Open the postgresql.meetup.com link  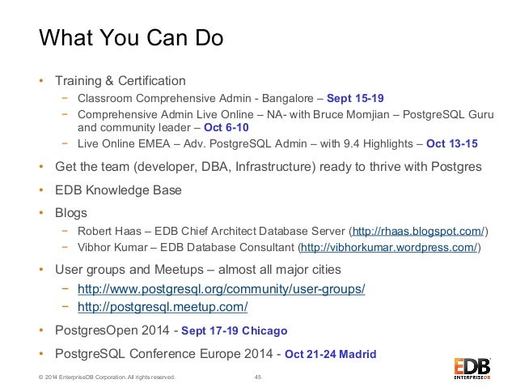pyautogui.click(x=163, y=307)
